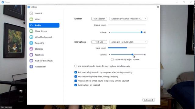Click the Audio headphones icon
The image size is (195, 109).
pyautogui.click(x=31, y=25)
